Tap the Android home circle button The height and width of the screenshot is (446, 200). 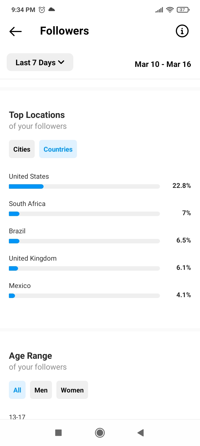click(x=100, y=433)
